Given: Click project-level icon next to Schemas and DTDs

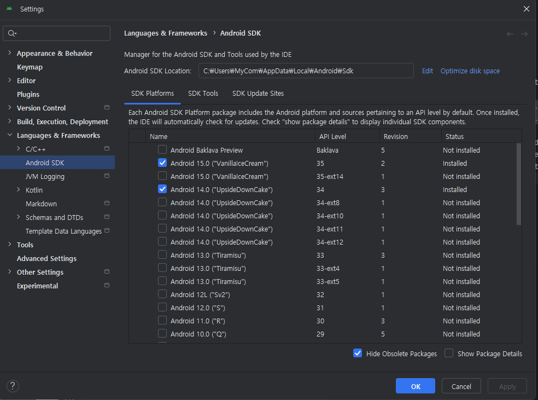Looking at the screenshot, I should point(107,217).
